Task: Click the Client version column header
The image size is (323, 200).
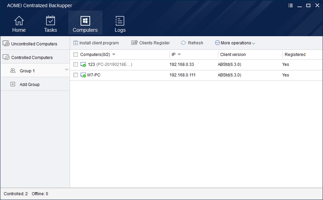Action: click(233, 55)
